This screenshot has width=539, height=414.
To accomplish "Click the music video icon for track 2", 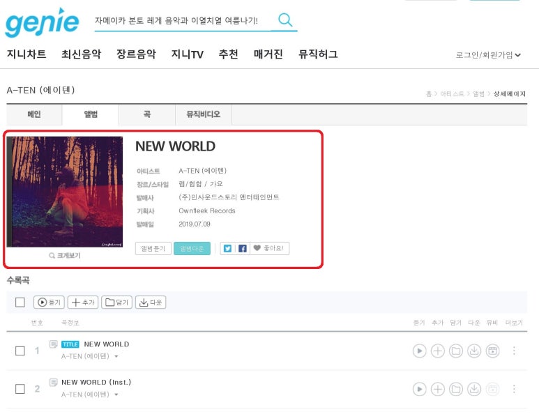I will click(492, 389).
